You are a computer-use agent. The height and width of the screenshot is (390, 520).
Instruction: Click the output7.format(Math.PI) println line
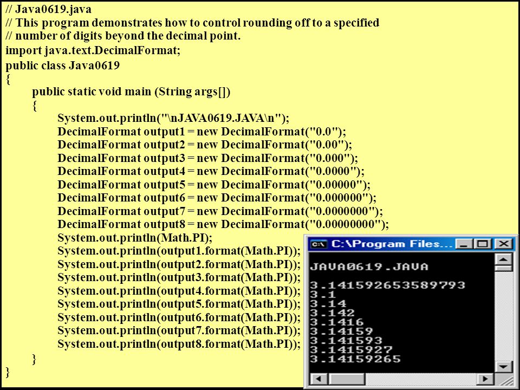179,330
